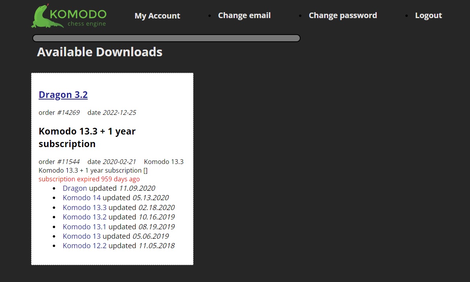470x282 pixels.
Task: Select the date 2022-12-25 text
Action: click(119, 112)
